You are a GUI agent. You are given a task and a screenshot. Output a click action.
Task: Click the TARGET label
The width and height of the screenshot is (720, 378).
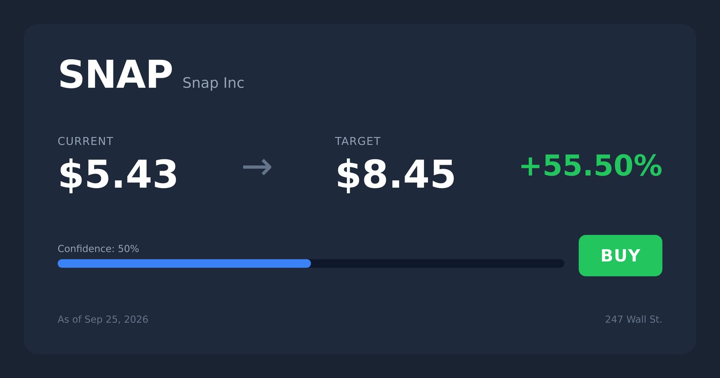coord(358,141)
